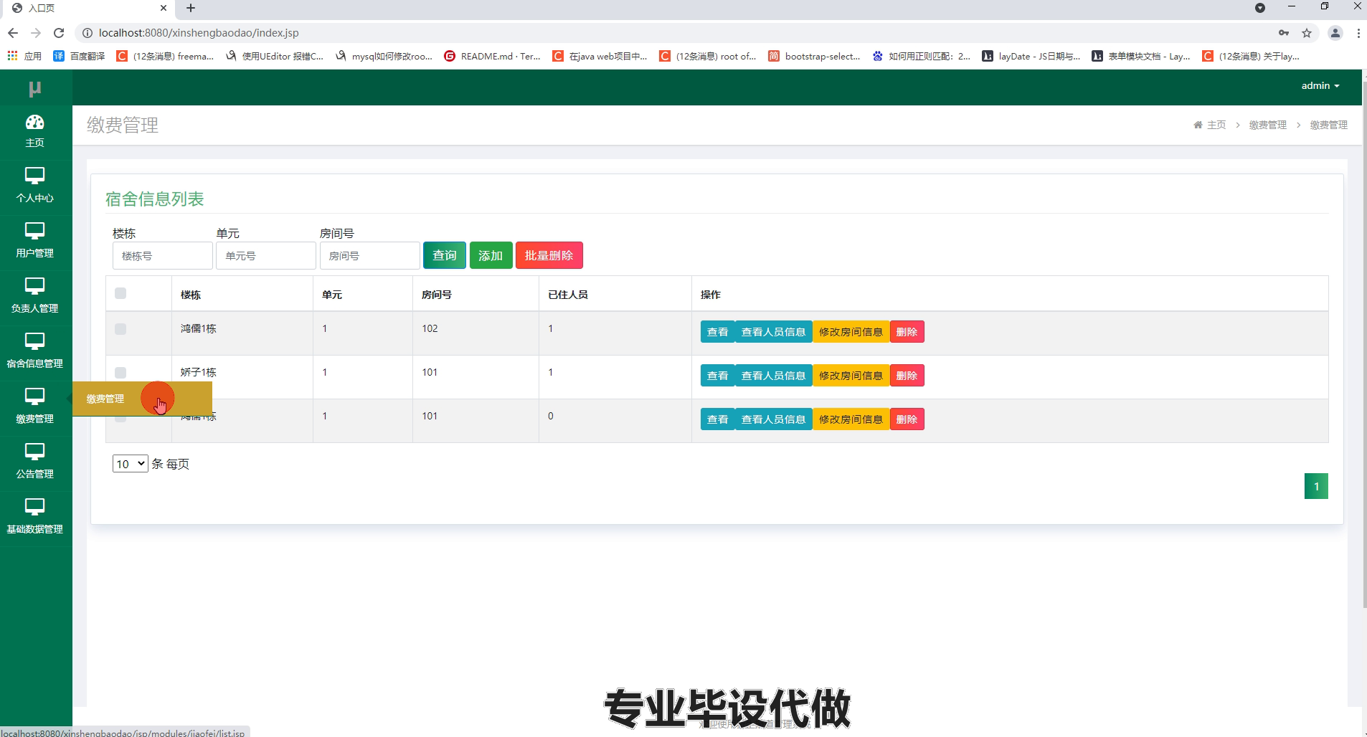Open 基础数据管理 monitor icon in sidebar
1367x737 pixels.
pos(34,507)
